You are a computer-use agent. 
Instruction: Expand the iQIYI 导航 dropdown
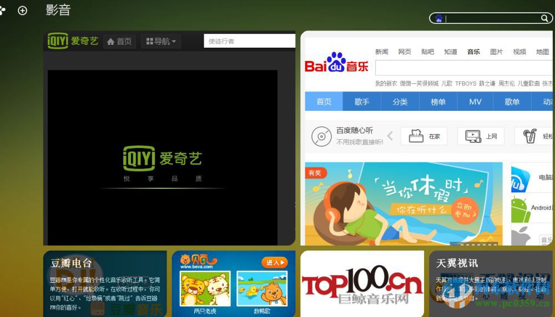click(161, 42)
